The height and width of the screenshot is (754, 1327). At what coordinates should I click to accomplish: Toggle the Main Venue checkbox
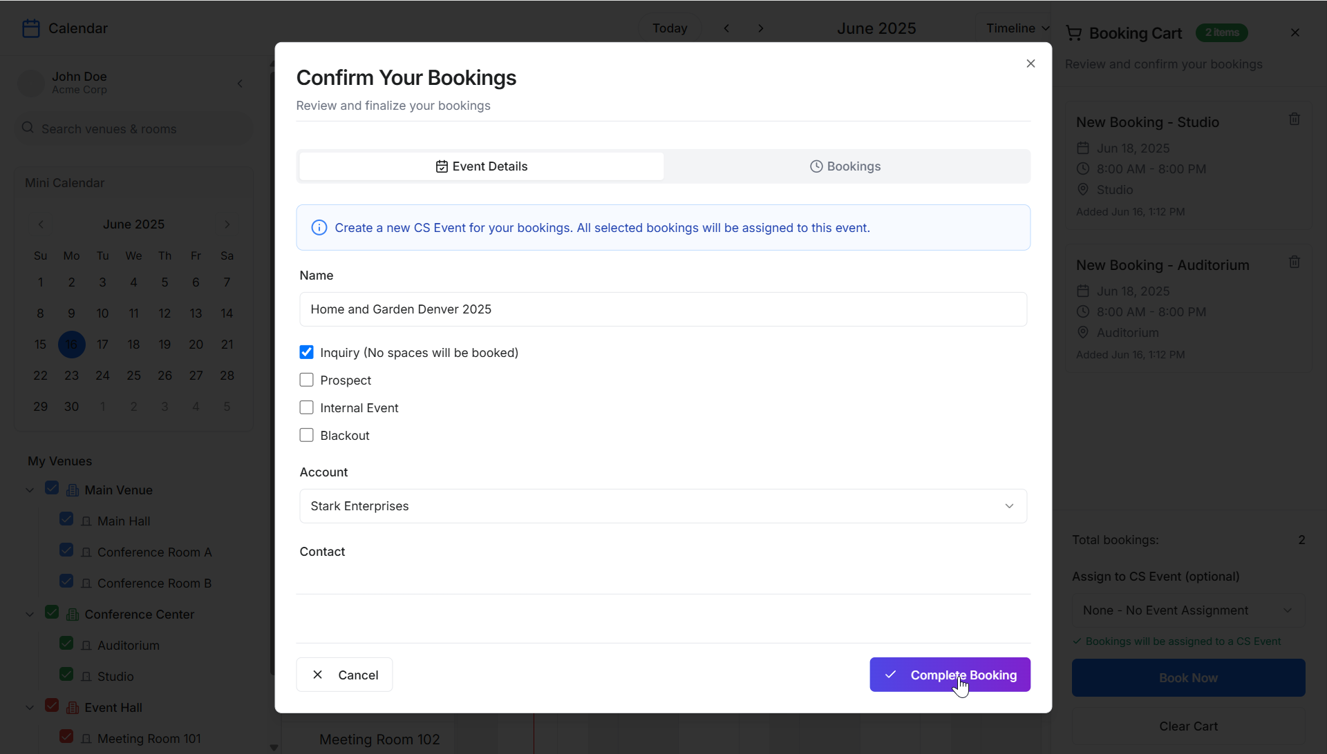(52, 487)
